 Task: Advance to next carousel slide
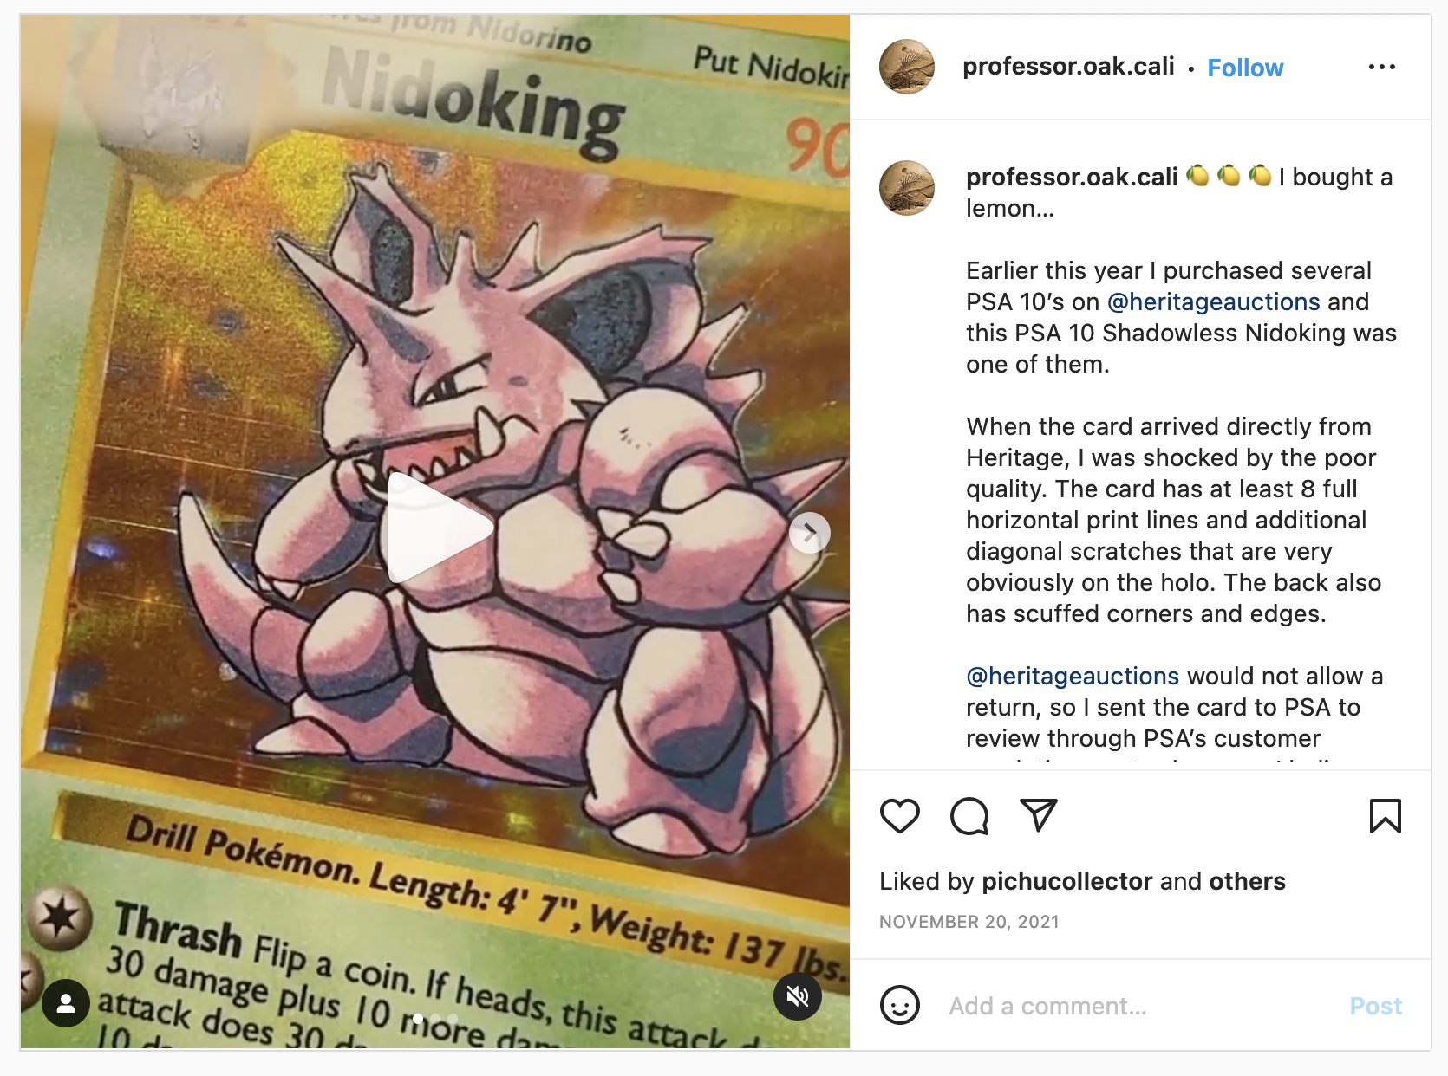pos(809,533)
